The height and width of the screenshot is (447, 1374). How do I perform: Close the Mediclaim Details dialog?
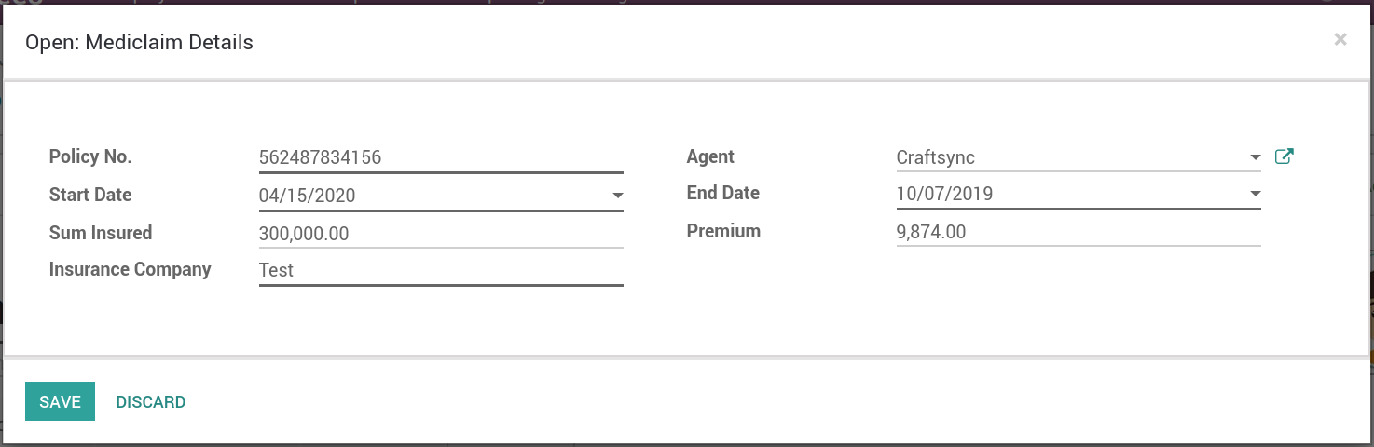tap(1340, 39)
